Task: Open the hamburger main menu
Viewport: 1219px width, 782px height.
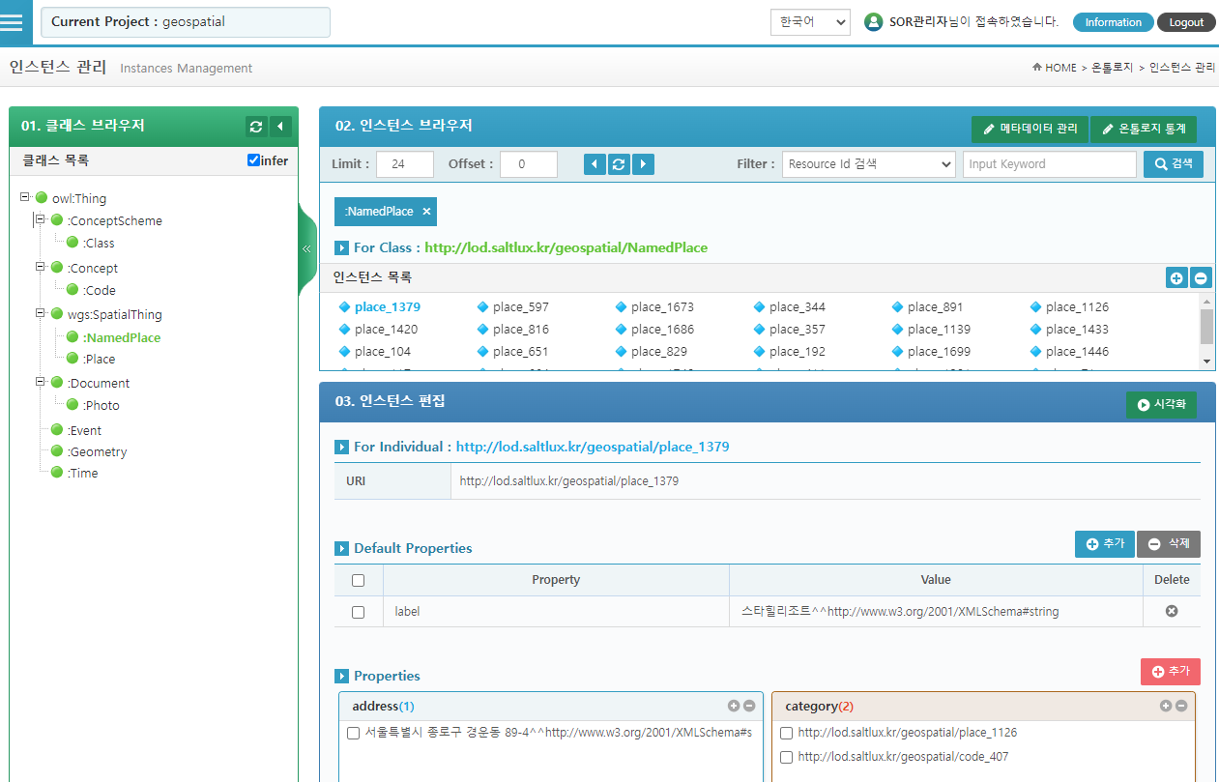Action: tap(12, 22)
